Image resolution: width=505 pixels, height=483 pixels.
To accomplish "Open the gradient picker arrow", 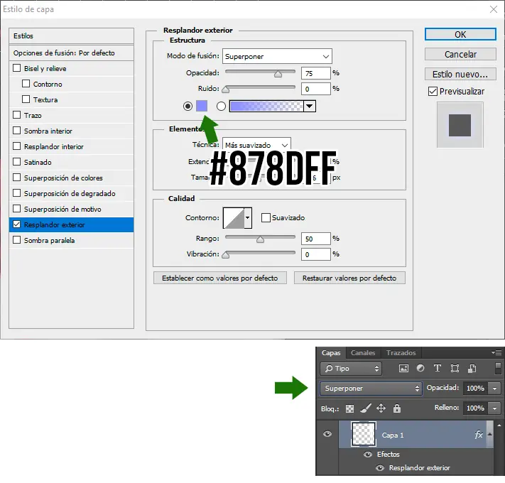I will pos(310,106).
